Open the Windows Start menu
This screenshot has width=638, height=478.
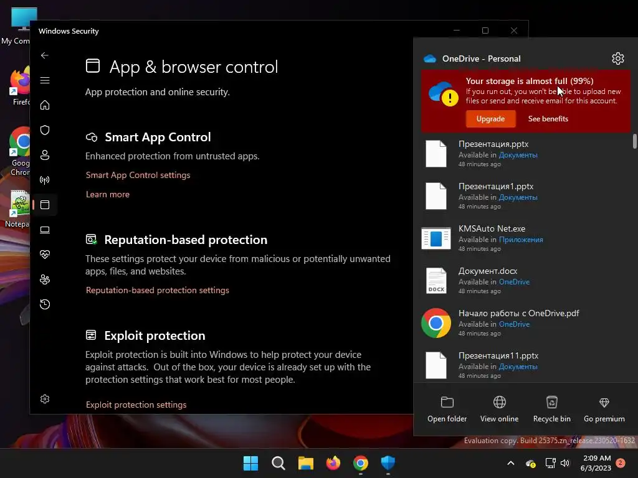click(x=250, y=463)
